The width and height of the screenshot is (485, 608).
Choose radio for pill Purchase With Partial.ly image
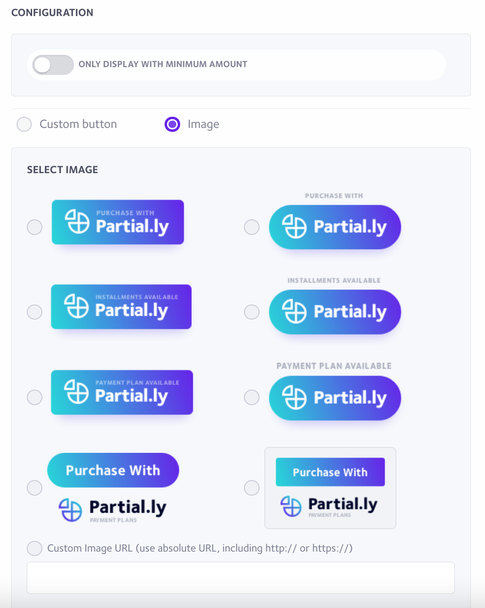pos(252,227)
